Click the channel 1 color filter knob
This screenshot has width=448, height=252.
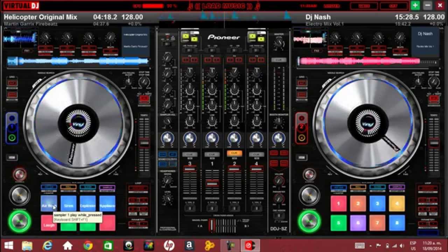click(x=212, y=138)
